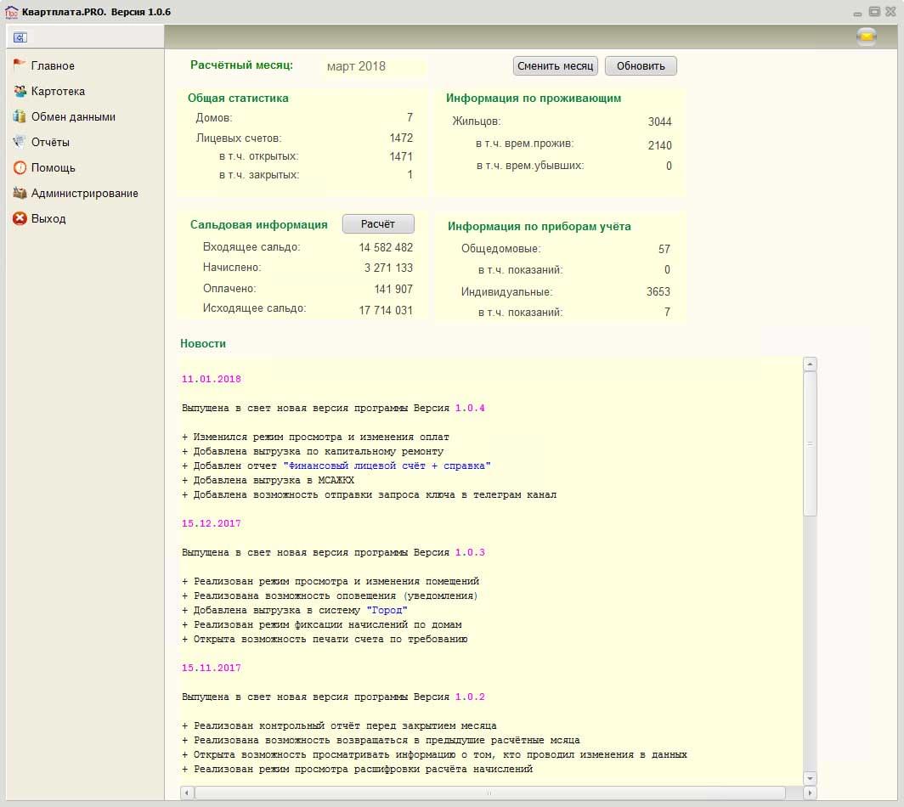Screen dimensions: 904x807
Task: Click version number 1.0.4 in news
Action: 471,408
